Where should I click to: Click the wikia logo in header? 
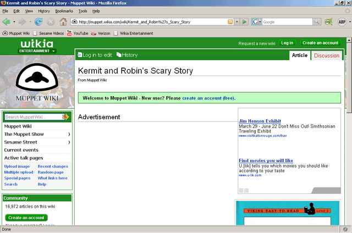(37, 43)
